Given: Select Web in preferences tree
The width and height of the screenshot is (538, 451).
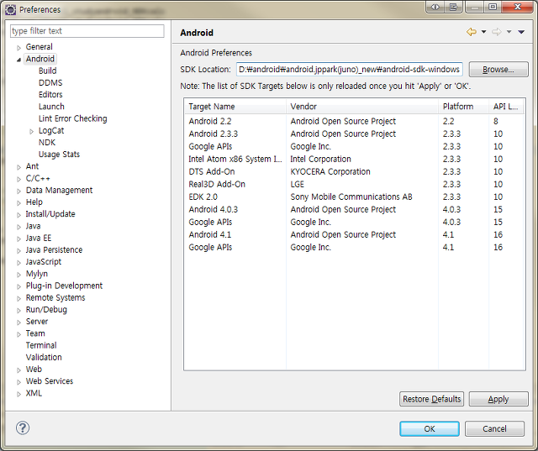Looking at the screenshot, I should pos(34,369).
